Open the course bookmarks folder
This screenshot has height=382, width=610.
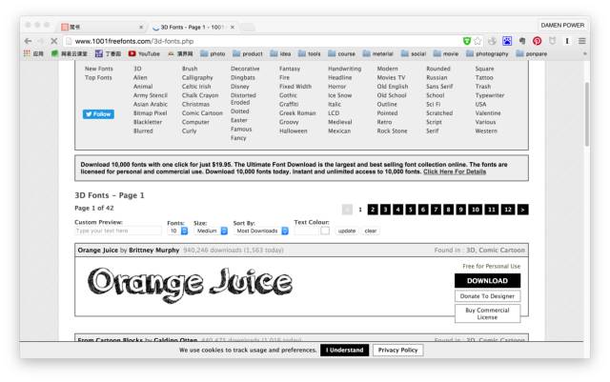click(341, 53)
